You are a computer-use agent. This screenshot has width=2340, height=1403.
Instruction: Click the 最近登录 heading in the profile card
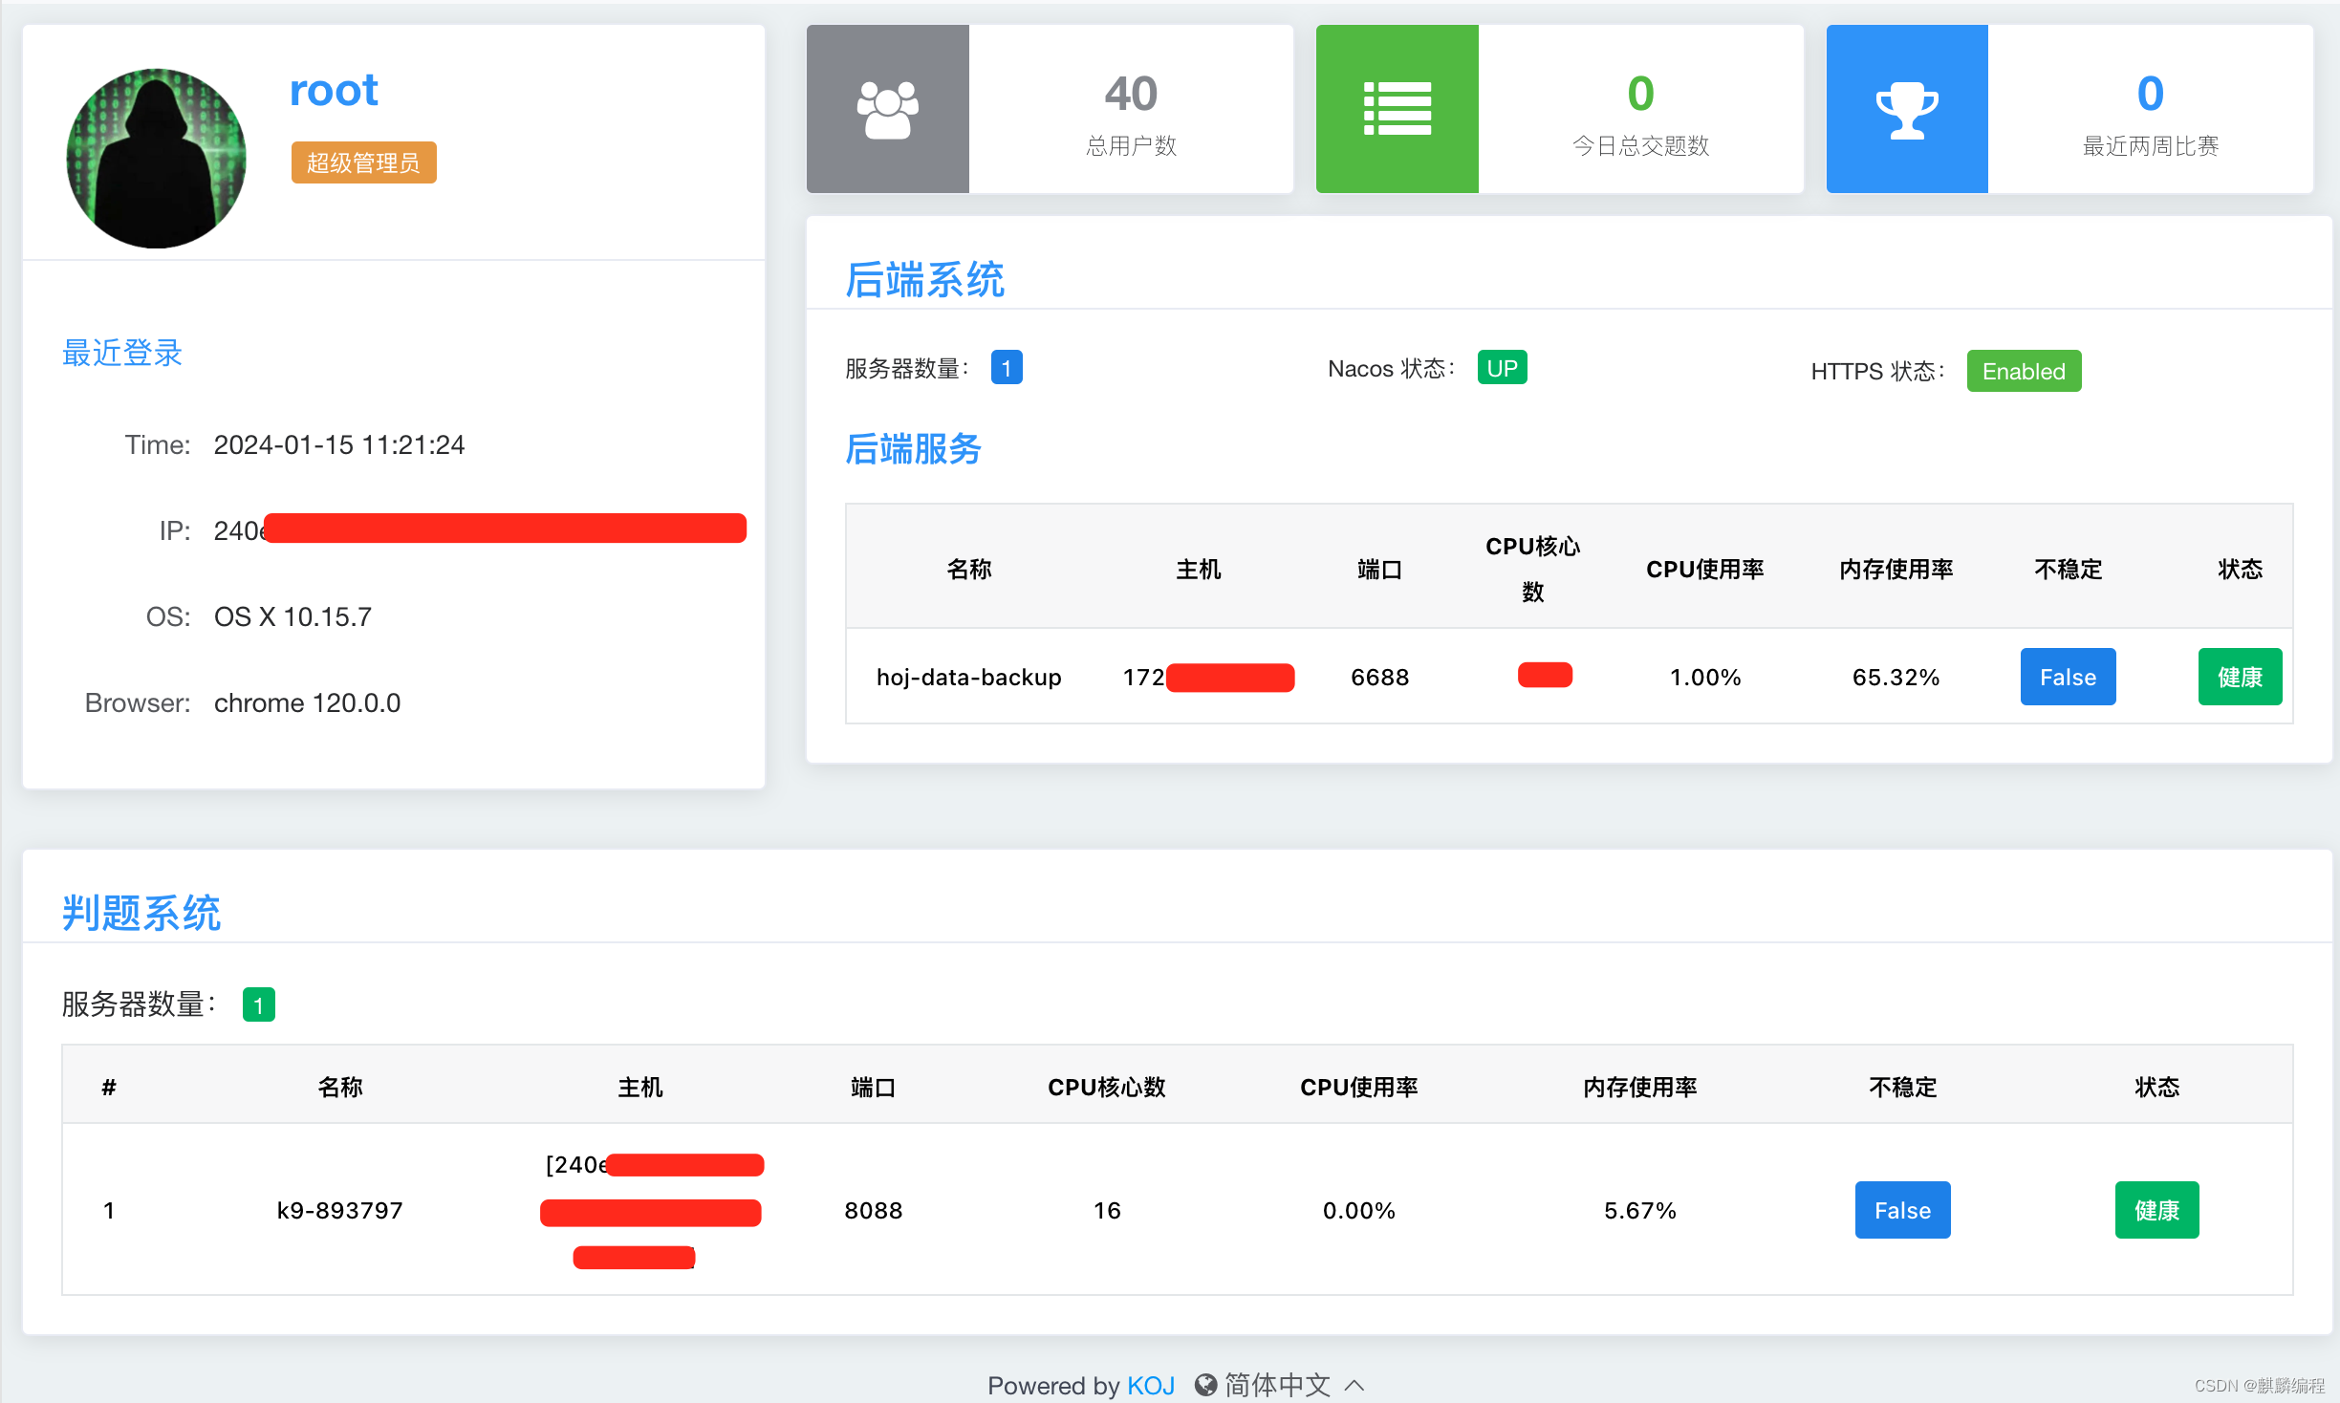pos(121,353)
